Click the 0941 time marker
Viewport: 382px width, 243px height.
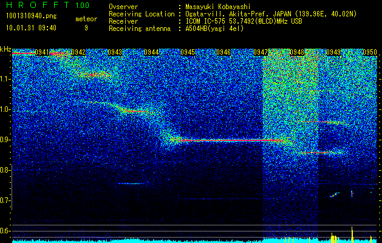(x=42, y=52)
